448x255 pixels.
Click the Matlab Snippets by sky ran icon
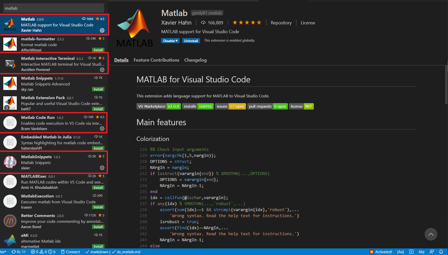10,83
